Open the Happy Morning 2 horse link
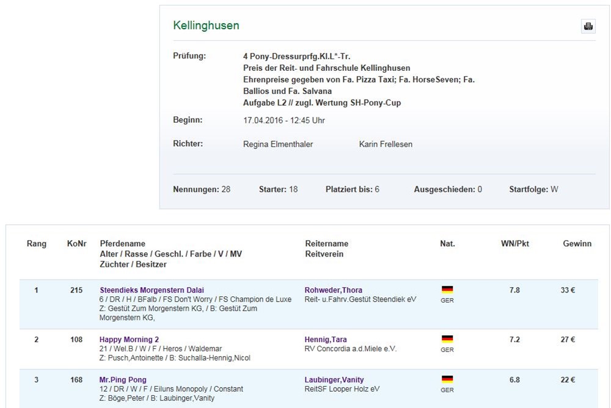The height and width of the screenshot is (408, 611). click(x=129, y=340)
